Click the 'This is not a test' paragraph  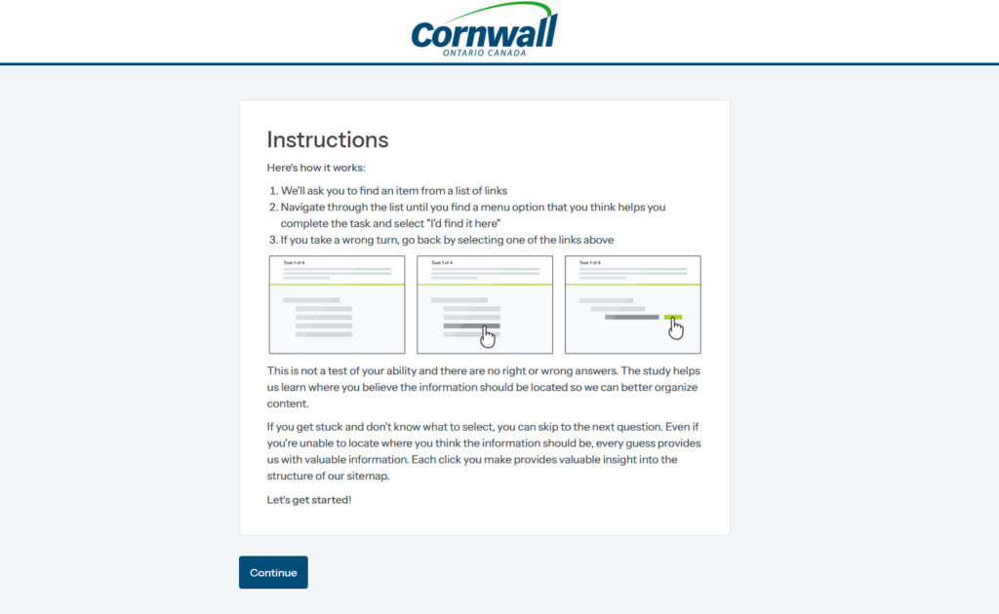coord(483,387)
